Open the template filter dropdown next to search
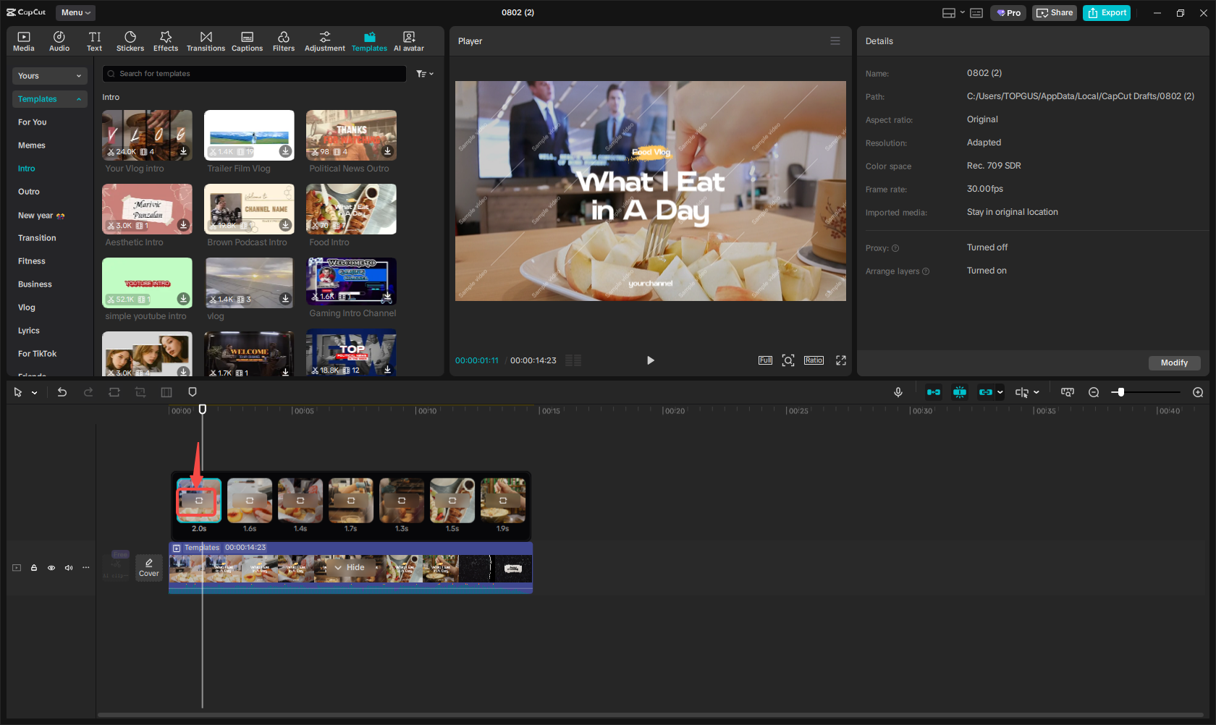The height and width of the screenshot is (725, 1216). click(x=421, y=73)
